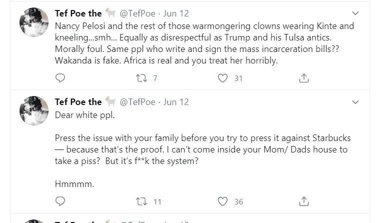Open Tef Poe profile name on the first tweet
Image resolution: width=382 pixels, height=223 pixels.
[78, 13]
